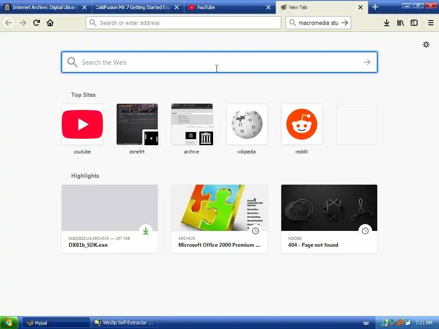Open new tab page settings gear

(x=426, y=45)
